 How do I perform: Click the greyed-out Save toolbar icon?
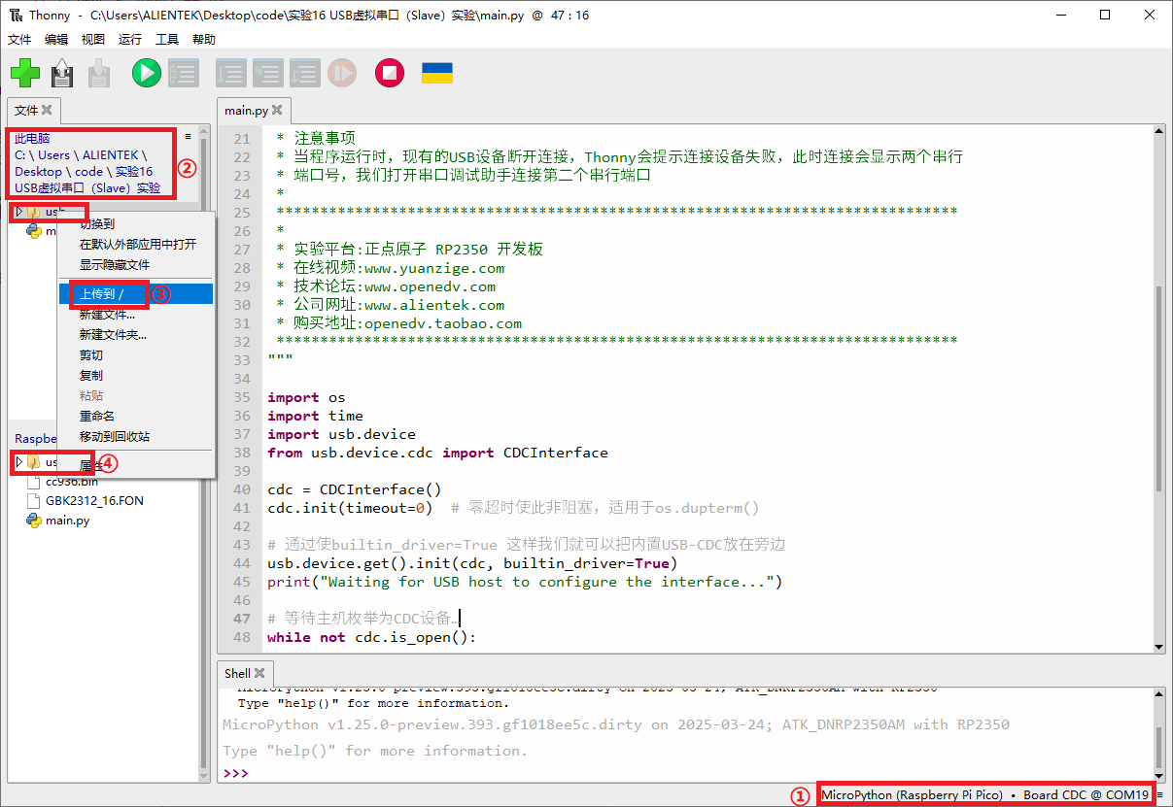click(x=99, y=73)
